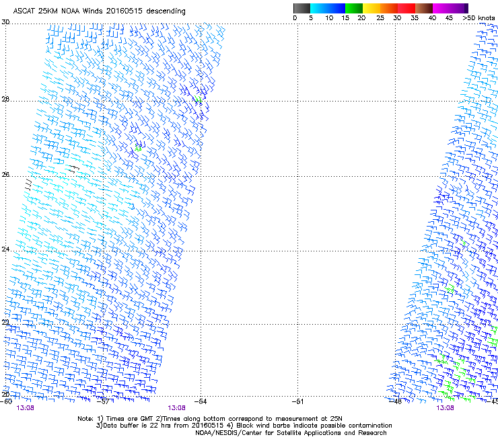Click the longitude label '-48'
The image size is (498, 437).
click(395, 401)
